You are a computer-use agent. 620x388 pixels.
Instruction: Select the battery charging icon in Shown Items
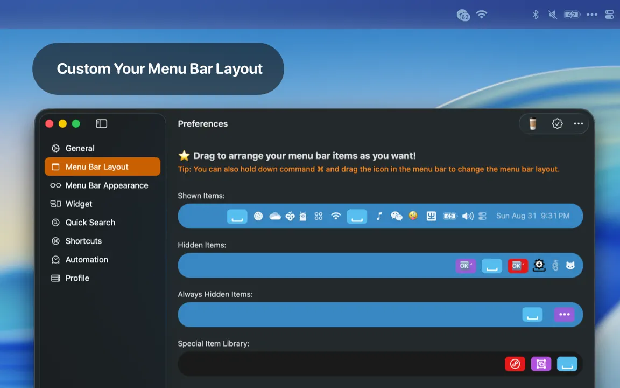450,216
